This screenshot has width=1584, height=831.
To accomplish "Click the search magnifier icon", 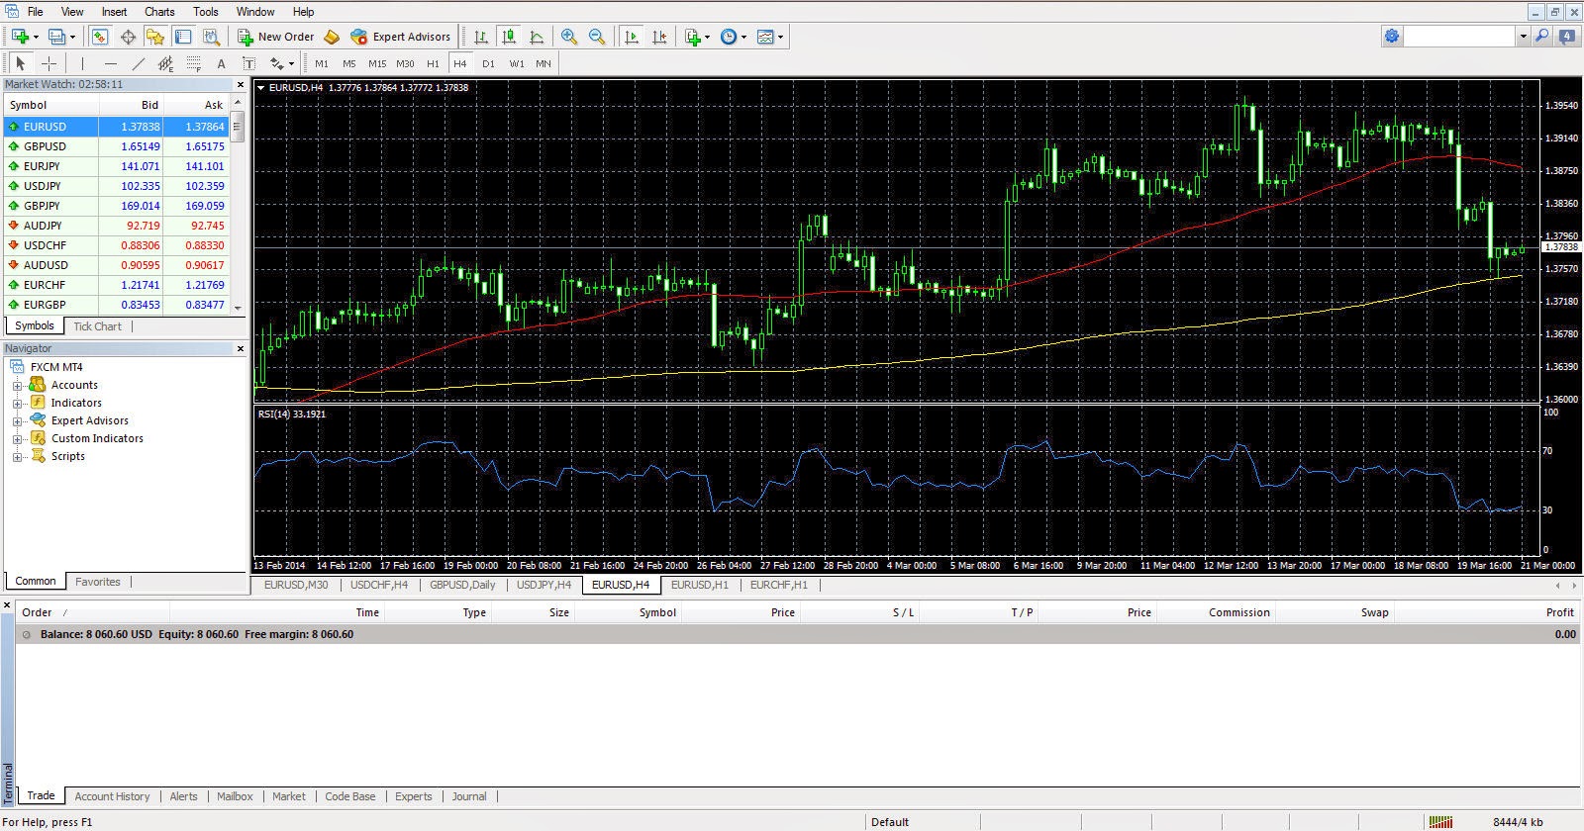I will (x=1541, y=37).
